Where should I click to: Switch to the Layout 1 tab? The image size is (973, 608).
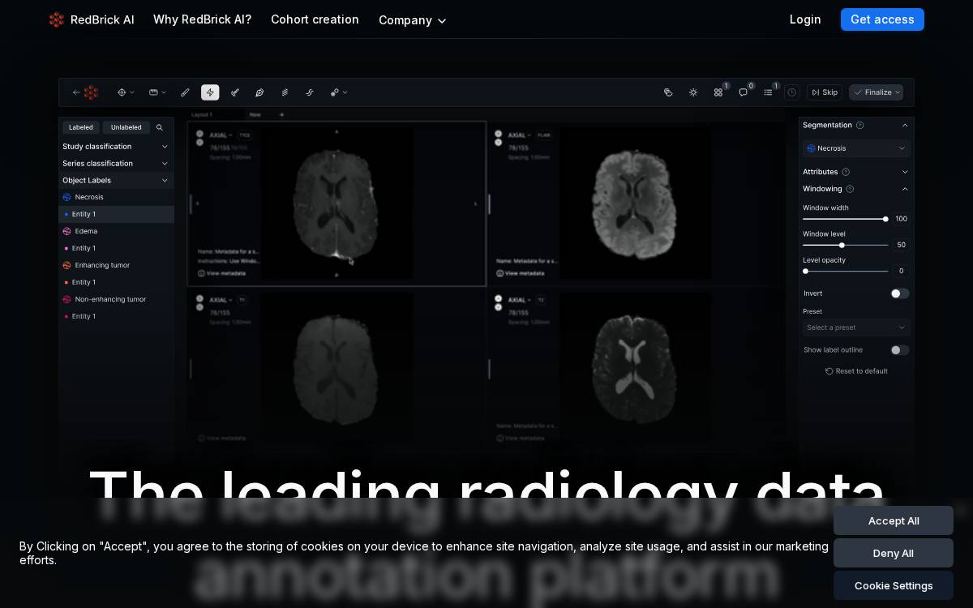tap(202, 115)
